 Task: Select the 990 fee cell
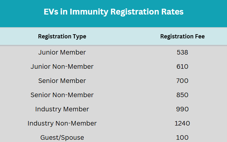click(x=182, y=109)
